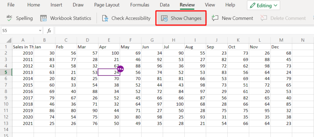Click the select all corner triangle
314x137 pixels.
pyautogui.click(x=9, y=40)
